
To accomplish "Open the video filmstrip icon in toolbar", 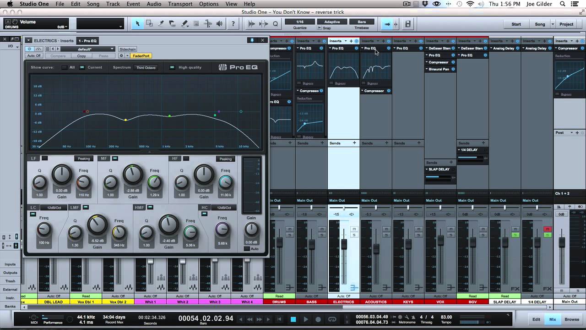I will click(408, 24).
